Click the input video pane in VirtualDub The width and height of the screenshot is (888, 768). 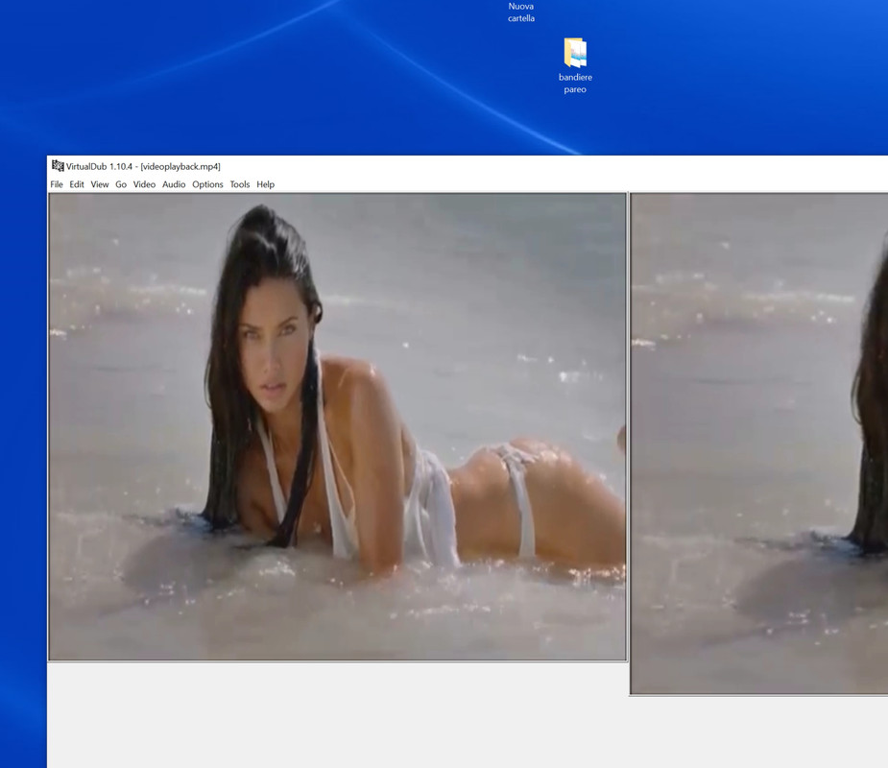338,427
